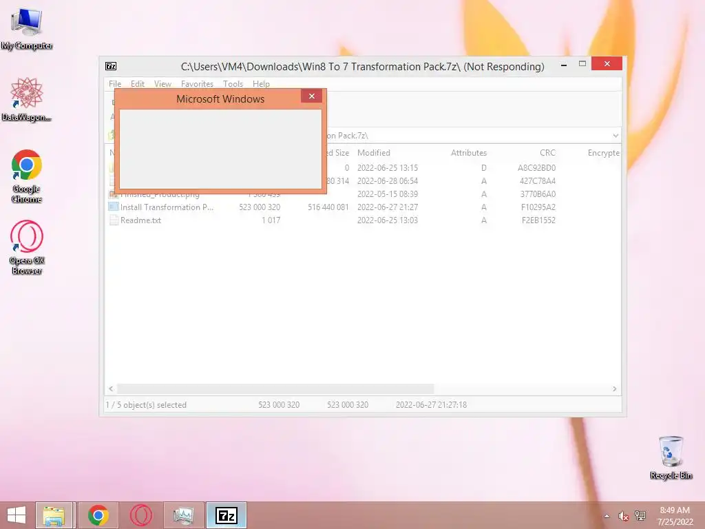Open Opera from the taskbar

pyautogui.click(x=140, y=515)
